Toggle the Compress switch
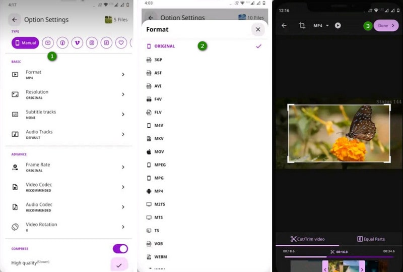403x272 pixels. click(120, 248)
